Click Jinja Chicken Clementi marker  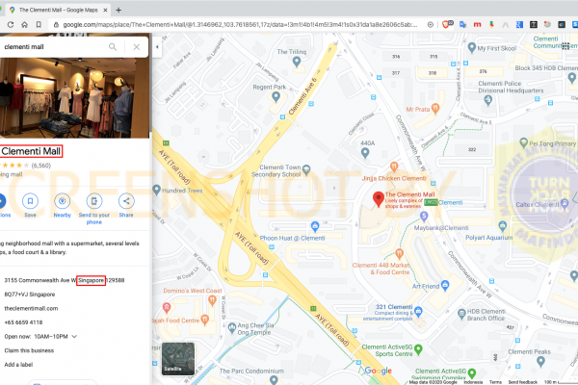pyautogui.click(x=394, y=167)
